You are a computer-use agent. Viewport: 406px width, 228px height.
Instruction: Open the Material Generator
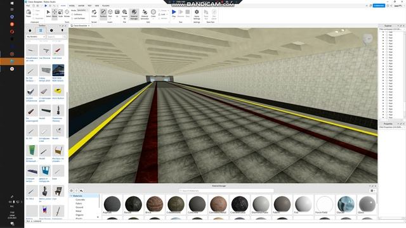[x=145, y=14]
